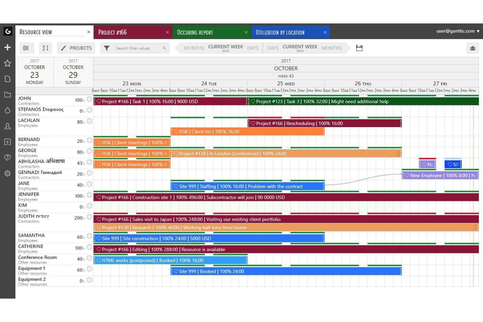Click the users group icon at top right

472,48
